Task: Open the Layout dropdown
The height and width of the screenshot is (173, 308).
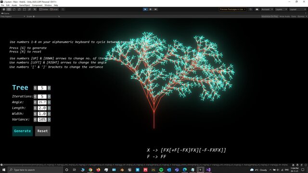Action: [x=297, y=10]
